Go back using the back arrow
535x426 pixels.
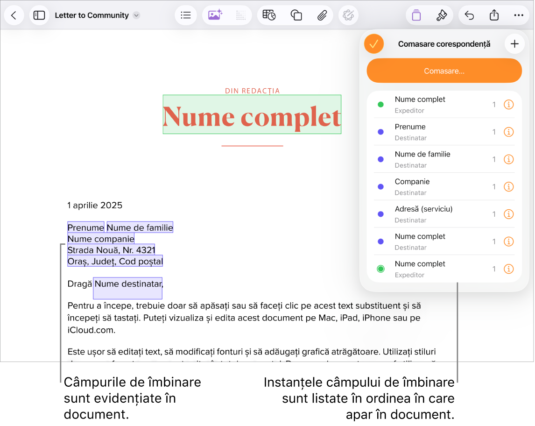coord(14,15)
